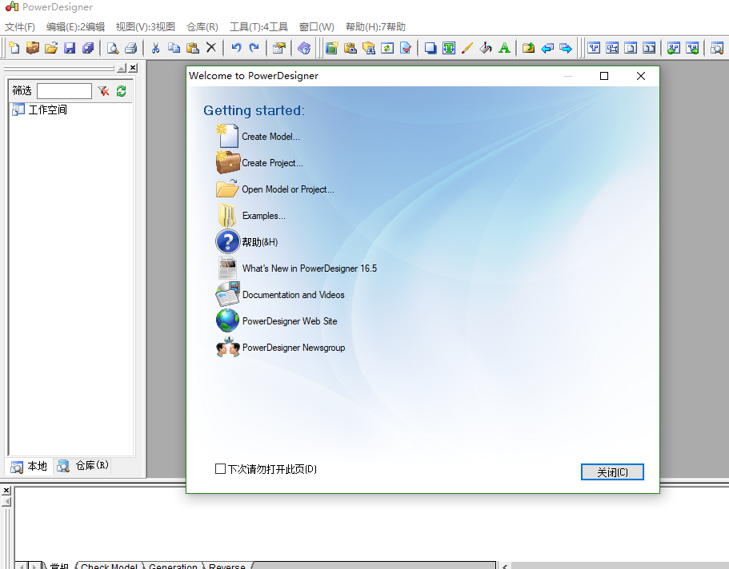Open Documentation and Videos link
The width and height of the screenshot is (729, 569).
pos(294,295)
